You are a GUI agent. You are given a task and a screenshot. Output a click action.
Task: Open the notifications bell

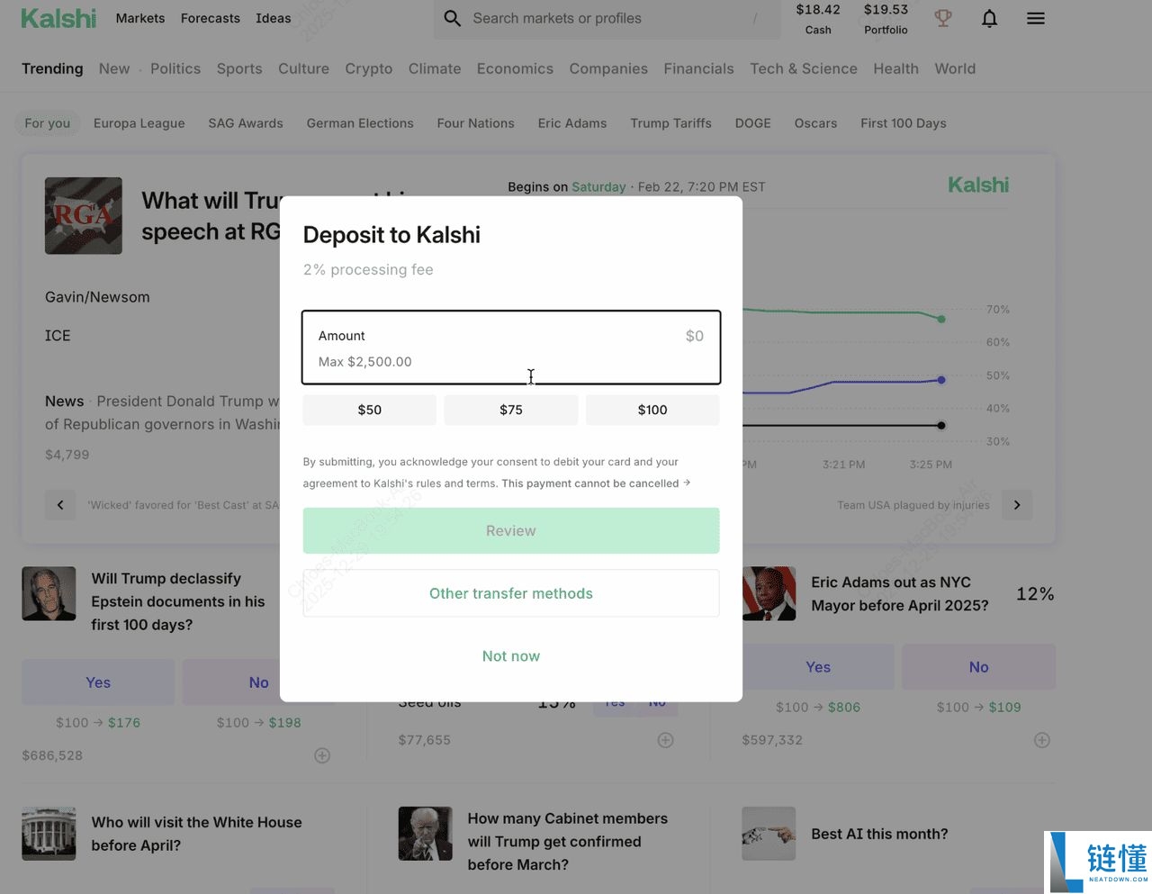tap(989, 18)
